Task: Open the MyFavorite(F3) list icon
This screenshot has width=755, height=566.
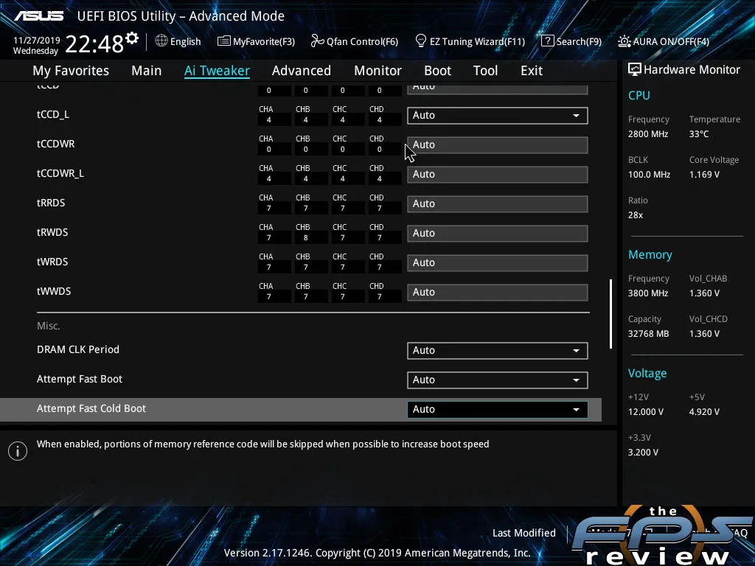Action: coord(223,41)
